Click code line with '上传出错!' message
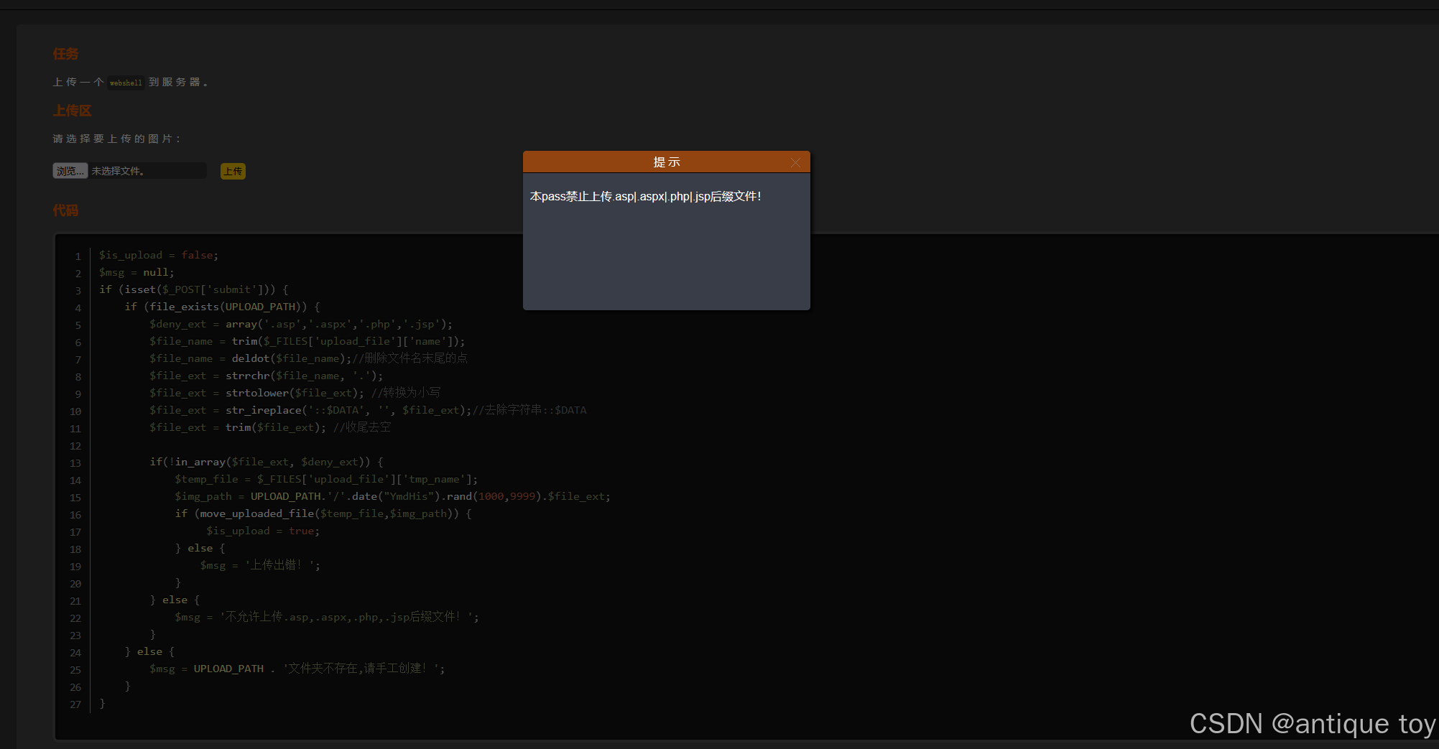This screenshot has width=1439, height=749. (x=260, y=565)
